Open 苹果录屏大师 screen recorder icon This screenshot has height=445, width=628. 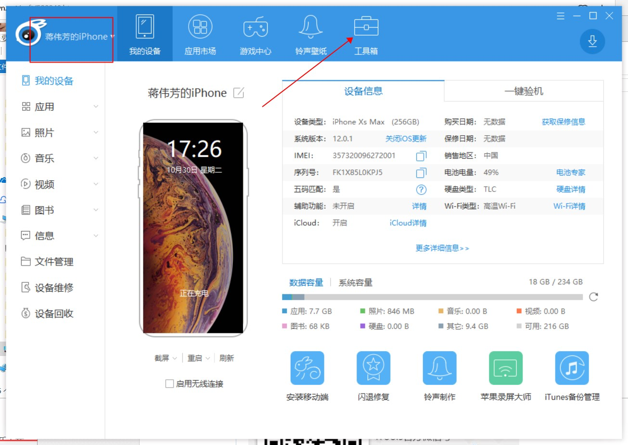pos(506,368)
